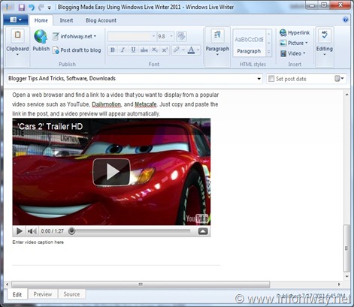Expand the HTML styles gallery
This screenshot has width=354, height=307.
(x=268, y=53)
